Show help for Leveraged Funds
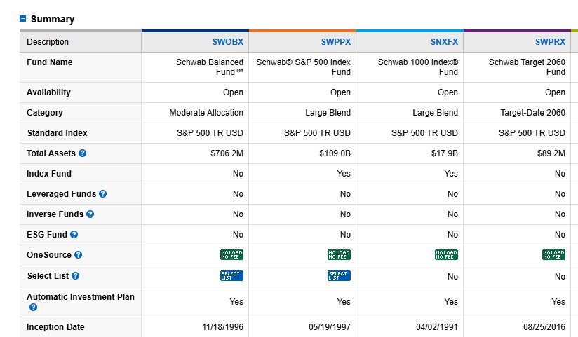Image resolution: width=578 pixels, height=337 pixels. click(x=103, y=194)
